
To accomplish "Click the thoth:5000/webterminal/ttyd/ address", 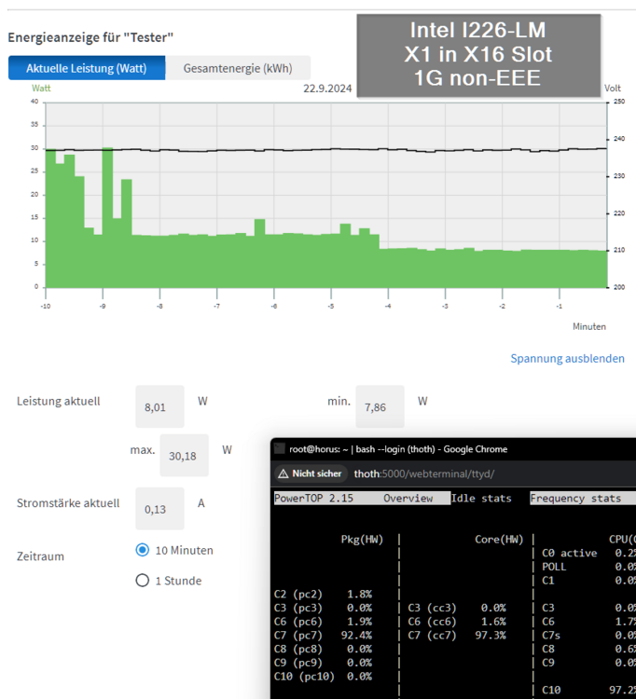I will click(x=423, y=473).
